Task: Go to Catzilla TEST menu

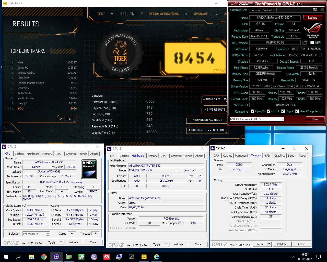Action: [101, 14]
